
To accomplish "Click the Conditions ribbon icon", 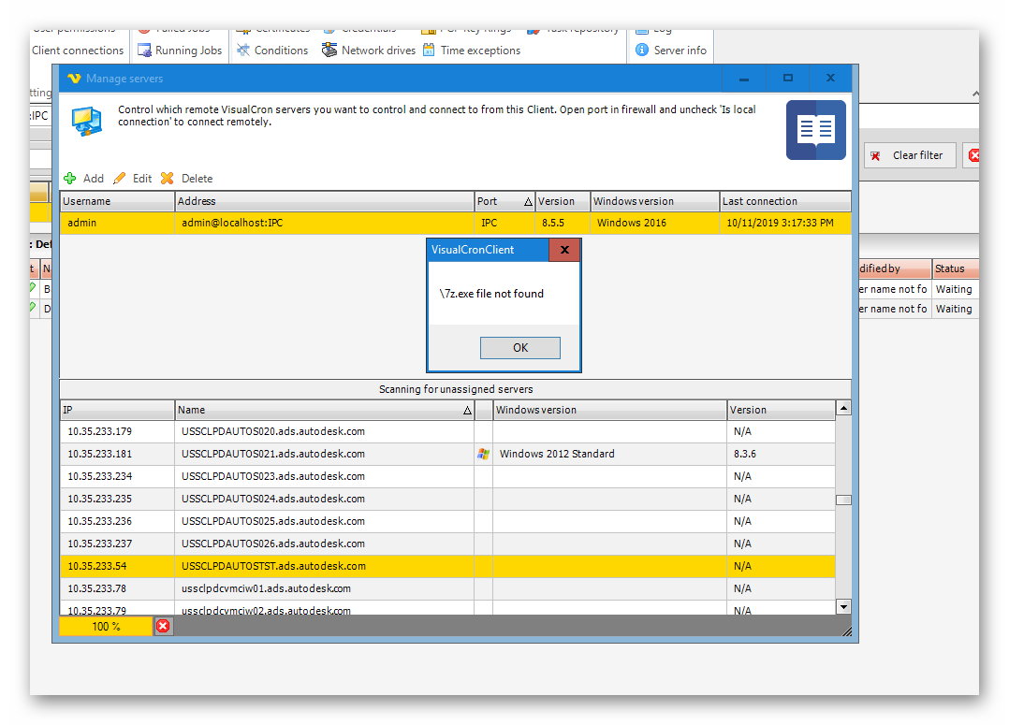I will [243, 51].
